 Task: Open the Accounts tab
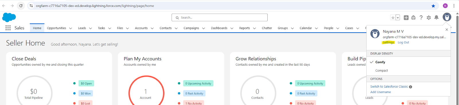(x=141, y=28)
